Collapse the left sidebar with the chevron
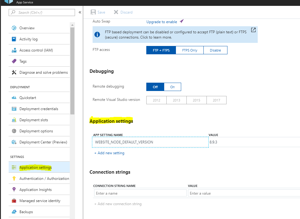Image resolution: width=300 pixels, height=219 pixels. click(x=80, y=12)
